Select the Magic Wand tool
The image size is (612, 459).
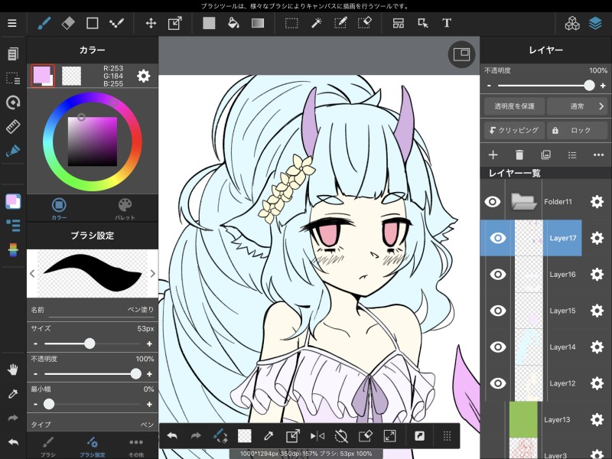click(x=316, y=24)
